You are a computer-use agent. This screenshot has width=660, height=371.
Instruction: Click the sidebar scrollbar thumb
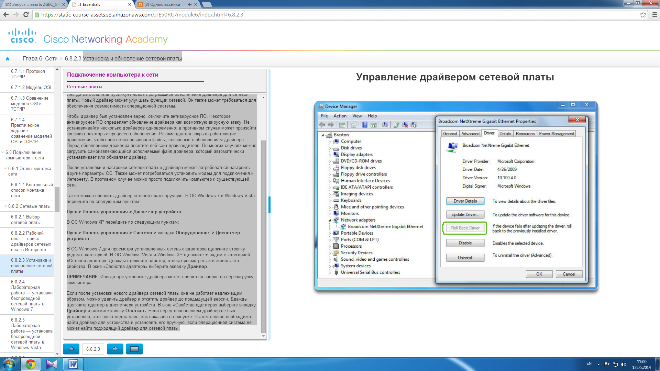coord(57,199)
